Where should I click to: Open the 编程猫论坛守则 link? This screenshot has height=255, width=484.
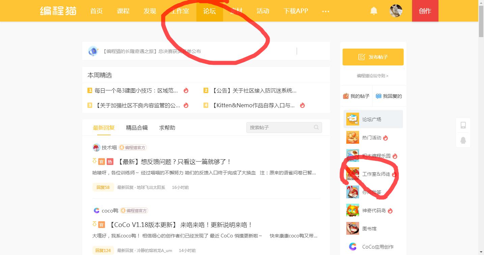[373, 76]
